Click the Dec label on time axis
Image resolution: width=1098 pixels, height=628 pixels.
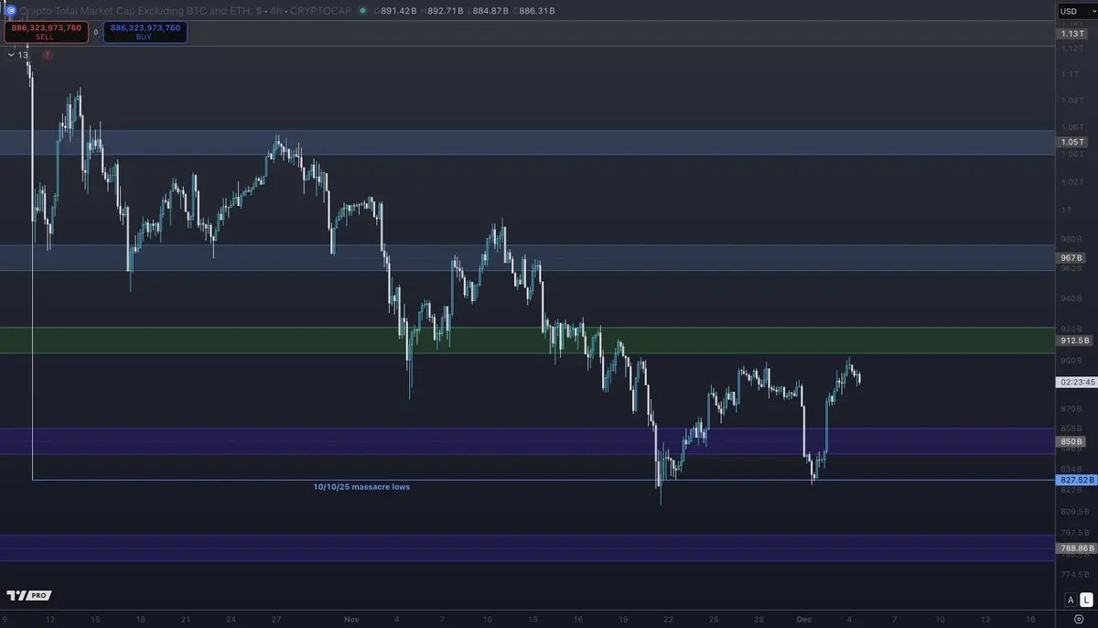(x=804, y=619)
